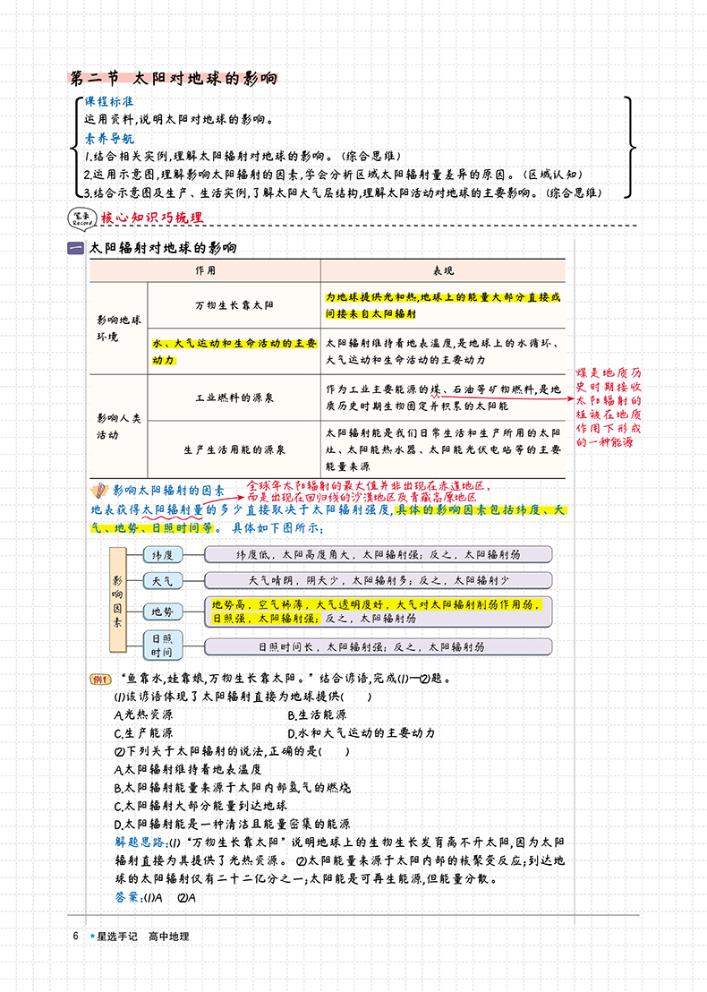Image resolution: width=707 pixels, height=992 pixels.
Task: Click the purple 一 section number badge
Action: coord(76,249)
